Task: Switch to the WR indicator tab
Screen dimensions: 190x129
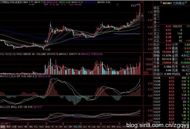Action: 89,127
